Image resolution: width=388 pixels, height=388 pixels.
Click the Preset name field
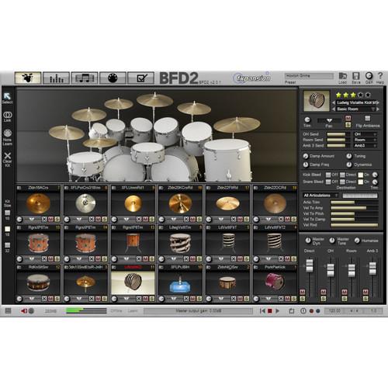click(309, 76)
